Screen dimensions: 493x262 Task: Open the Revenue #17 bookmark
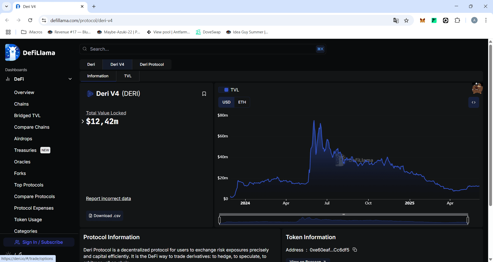(x=69, y=32)
